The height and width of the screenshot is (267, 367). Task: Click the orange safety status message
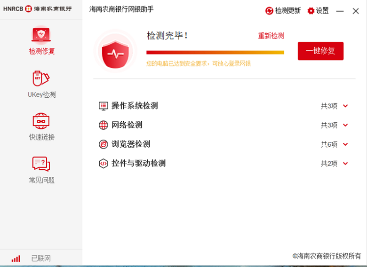tap(199, 63)
